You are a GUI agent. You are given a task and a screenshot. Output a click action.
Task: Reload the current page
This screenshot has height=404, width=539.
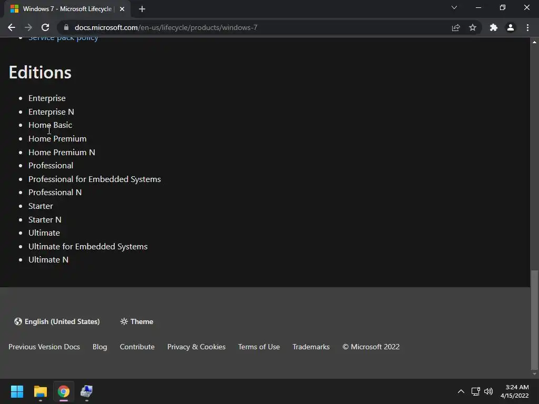pyautogui.click(x=45, y=27)
